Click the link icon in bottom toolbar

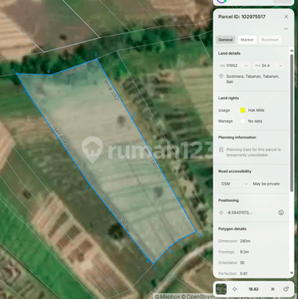[286, 289]
